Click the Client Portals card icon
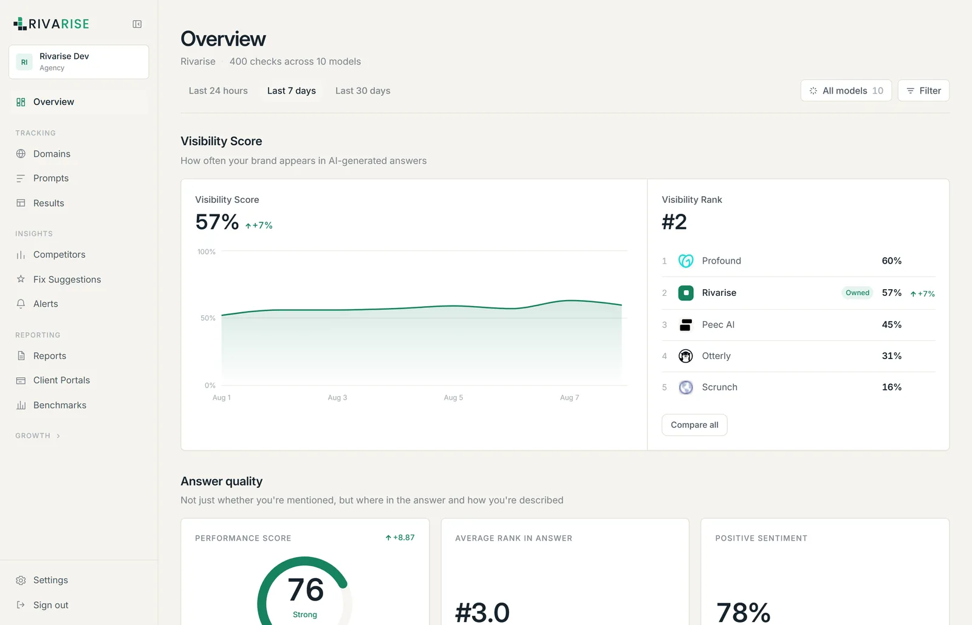 pyautogui.click(x=21, y=380)
